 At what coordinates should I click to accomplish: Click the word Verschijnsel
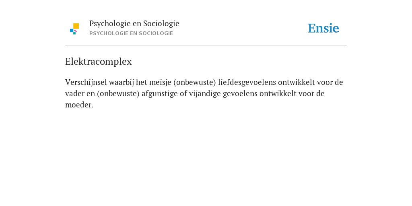pos(86,82)
